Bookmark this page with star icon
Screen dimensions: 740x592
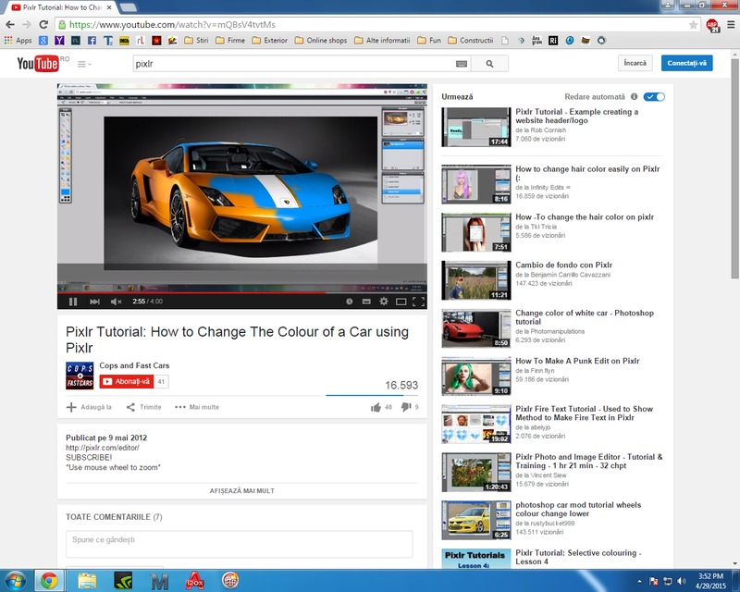click(693, 25)
